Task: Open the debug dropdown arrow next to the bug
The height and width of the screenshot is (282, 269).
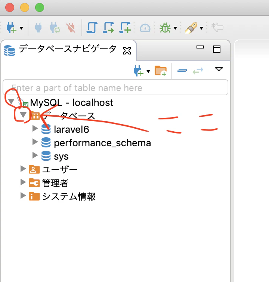Action: coord(175,28)
